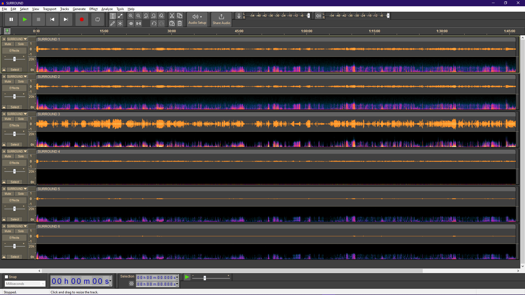The height and width of the screenshot is (295, 525).
Task: Choose the Selection tool
Action: point(113,16)
